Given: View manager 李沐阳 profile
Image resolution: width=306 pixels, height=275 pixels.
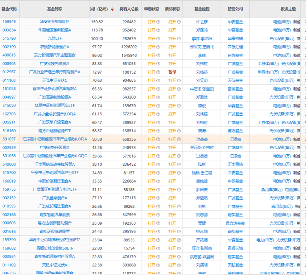Looking at the screenshot, I should 207,39.
